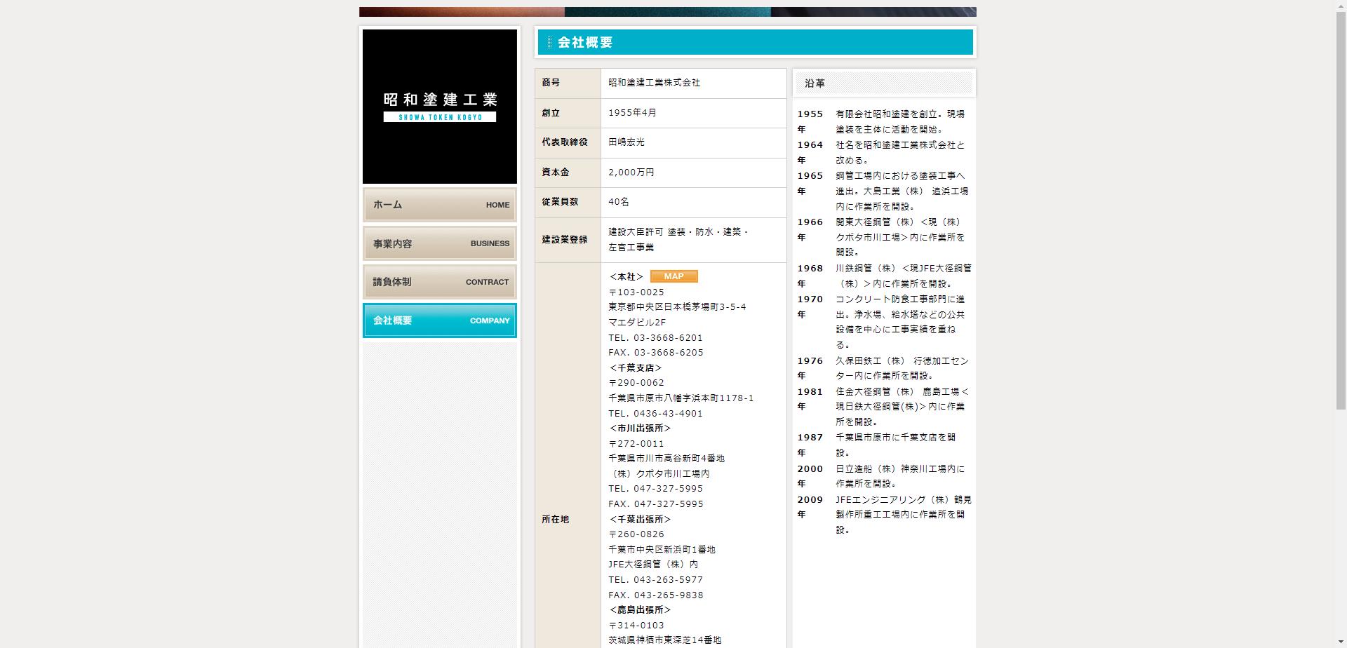Click the orange MAP button next to 本社
The image size is (1347, 648).
pyautogui.click(x=673, y=276)
